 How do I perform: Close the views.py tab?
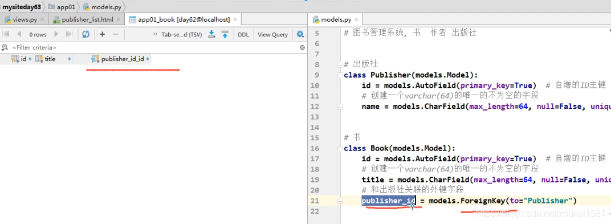42,19
